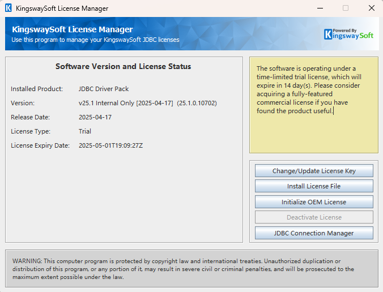Click the Release Date: label
The width and height of the screenshot is (383, 292).
click(x=30, y=117)
